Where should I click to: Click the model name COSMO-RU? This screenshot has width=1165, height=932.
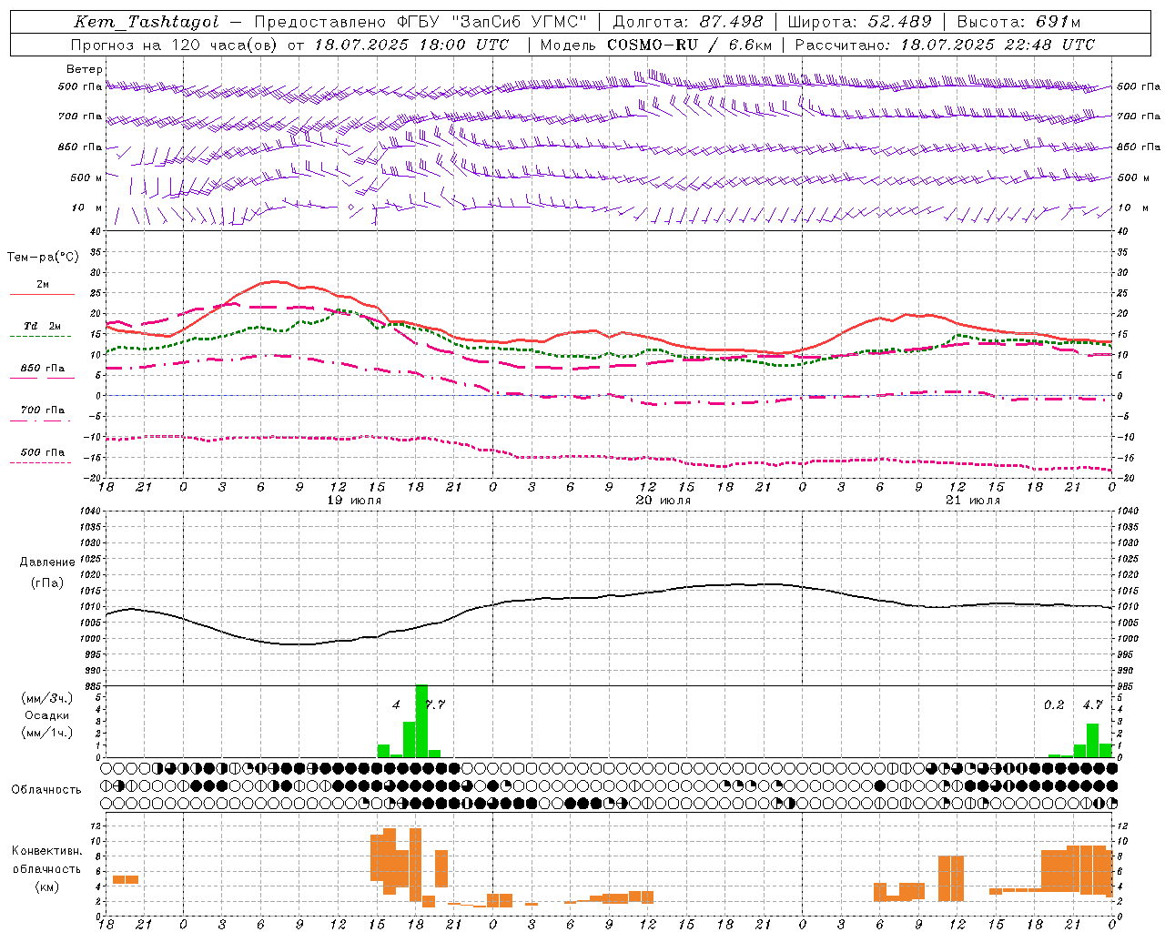coord(653,45)
